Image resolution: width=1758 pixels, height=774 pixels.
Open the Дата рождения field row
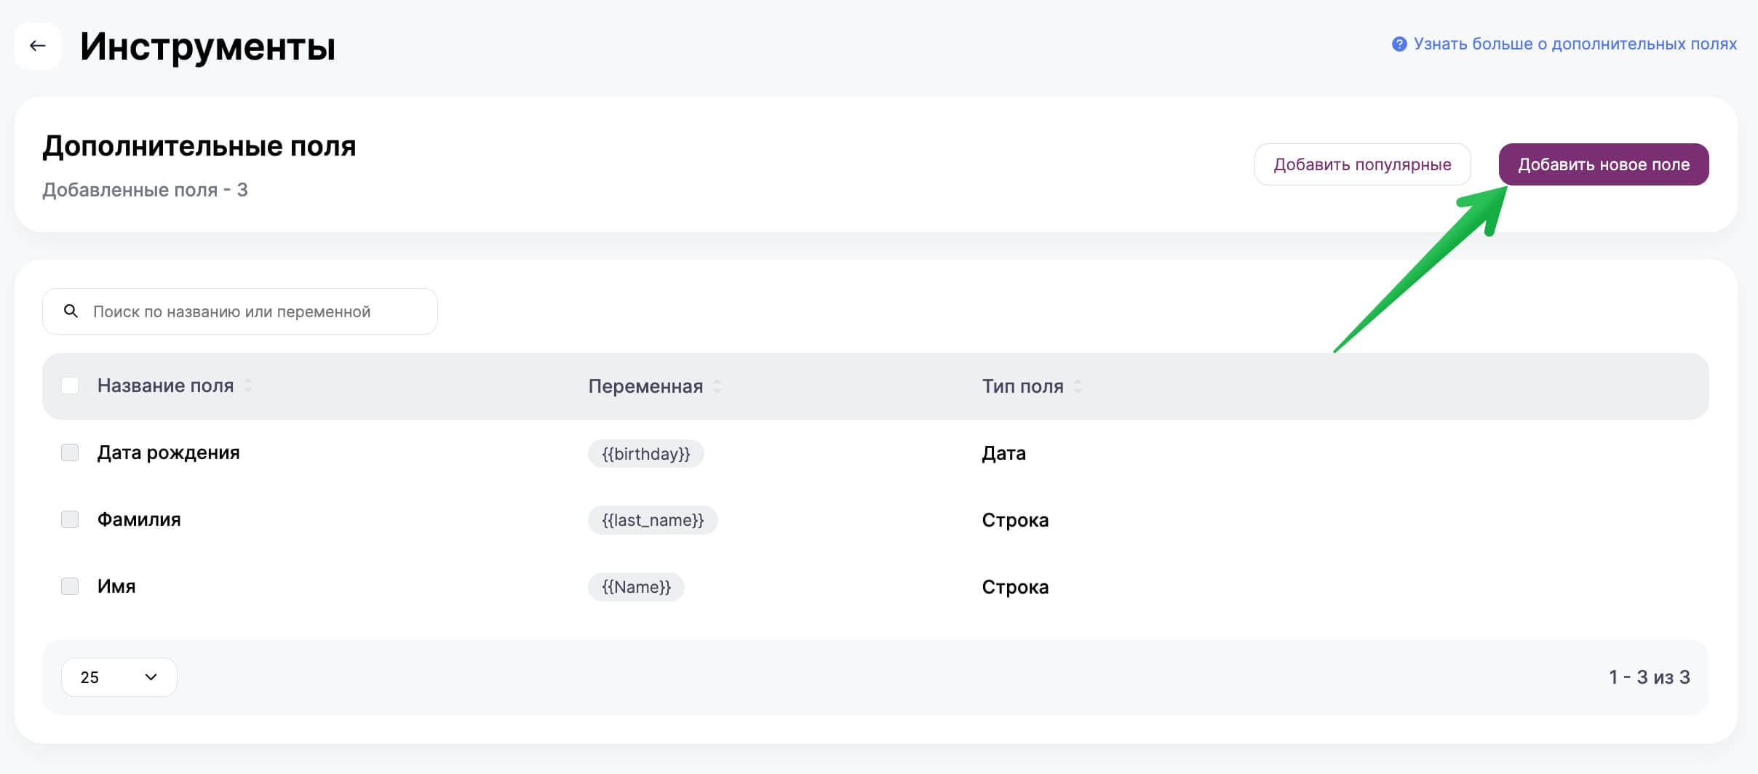[169, 452]
